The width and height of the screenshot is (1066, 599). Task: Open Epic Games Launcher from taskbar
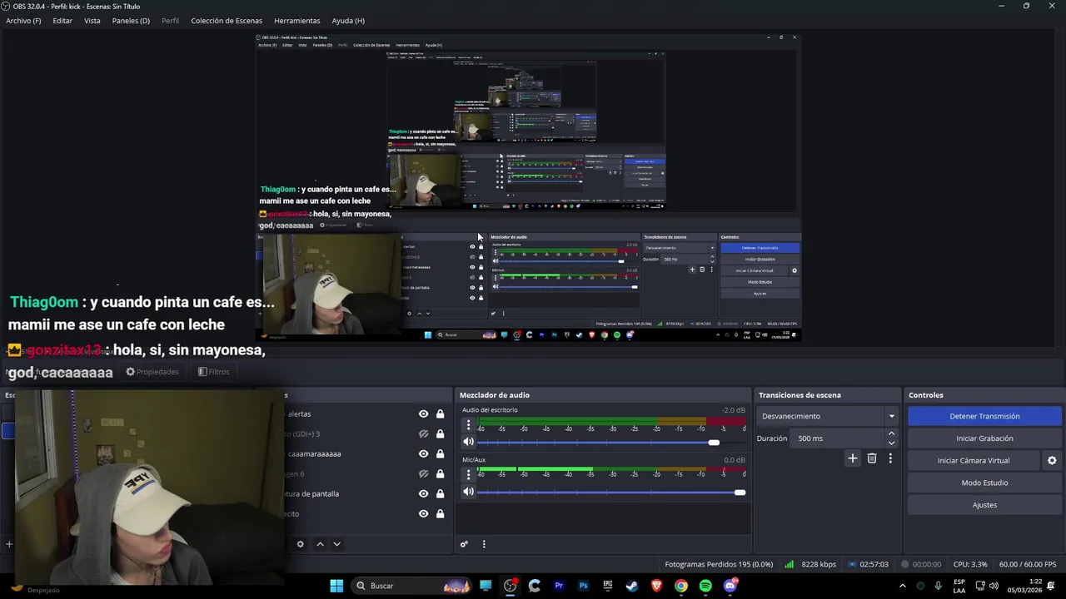pyautogui.click(x=608, y=586)
